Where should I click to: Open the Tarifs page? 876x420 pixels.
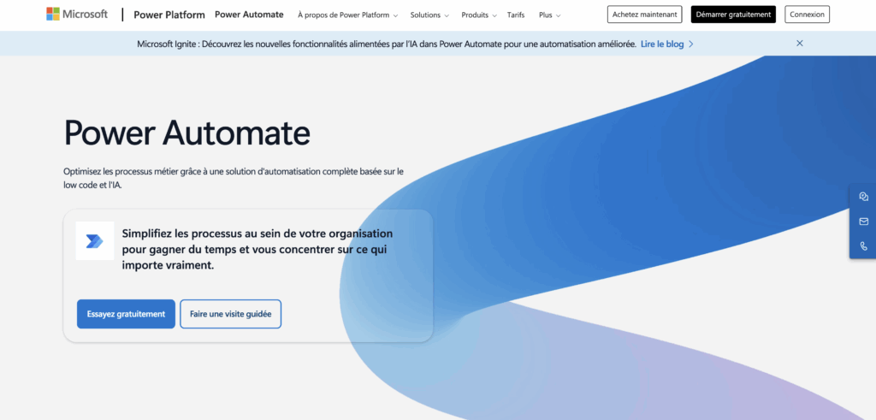tap(516, 15)
